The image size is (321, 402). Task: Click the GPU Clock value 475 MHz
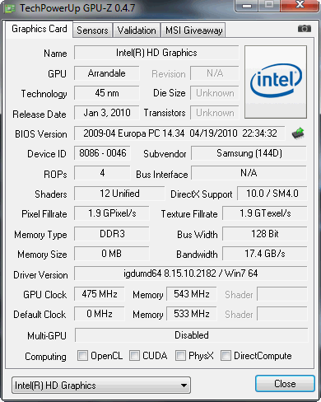[x=100, y=294]
